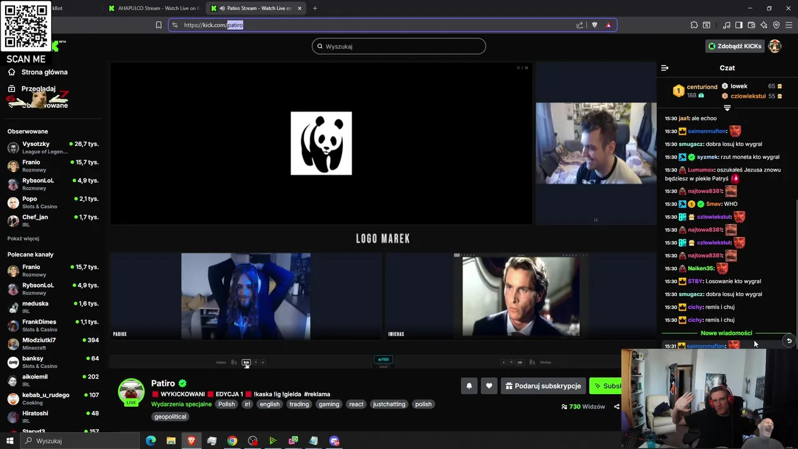
Task: Open Młodziutki7 Minecraft channel
Action: coord(52,344)
